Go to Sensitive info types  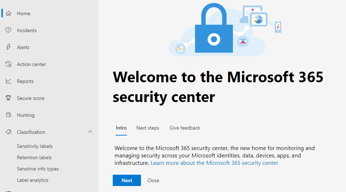[x=38, y=169]
